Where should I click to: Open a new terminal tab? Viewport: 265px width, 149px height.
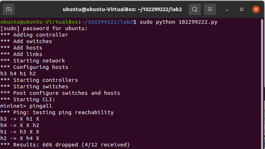[9, 9]
